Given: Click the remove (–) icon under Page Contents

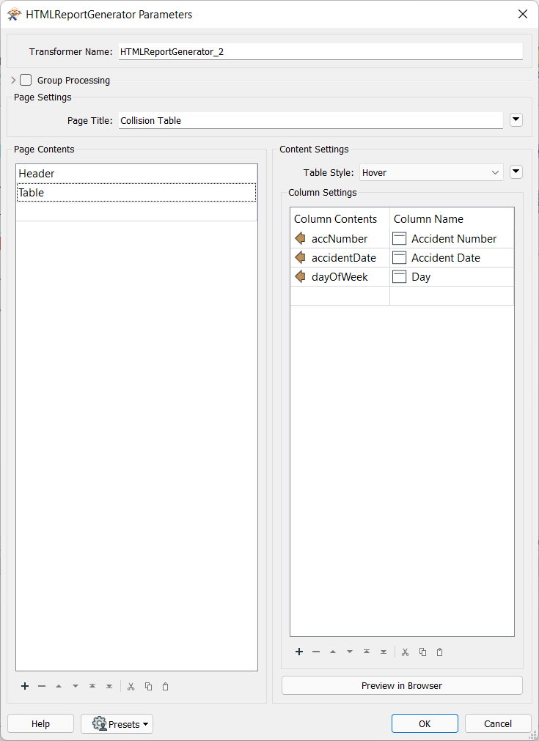Looking at the screenshot, I should pos(42,686).
